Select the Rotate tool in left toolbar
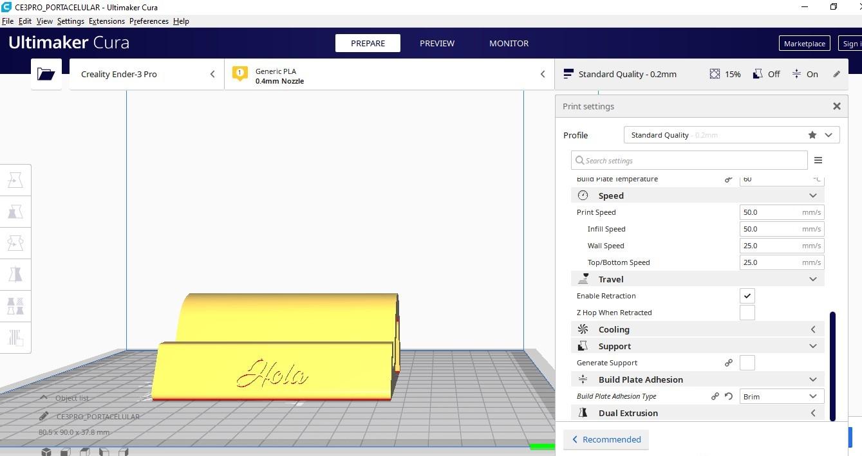The image size is (862, 456). click(15, 243)
